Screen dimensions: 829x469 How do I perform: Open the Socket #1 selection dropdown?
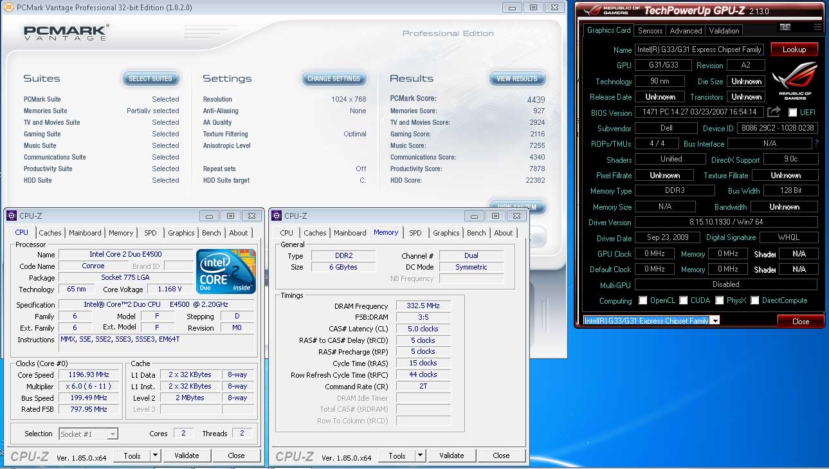click(x=89, y=434)
